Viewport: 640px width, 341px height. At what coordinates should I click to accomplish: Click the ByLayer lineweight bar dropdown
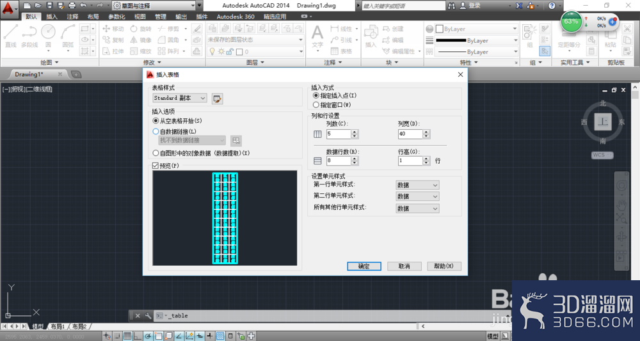tap(477, 40)
